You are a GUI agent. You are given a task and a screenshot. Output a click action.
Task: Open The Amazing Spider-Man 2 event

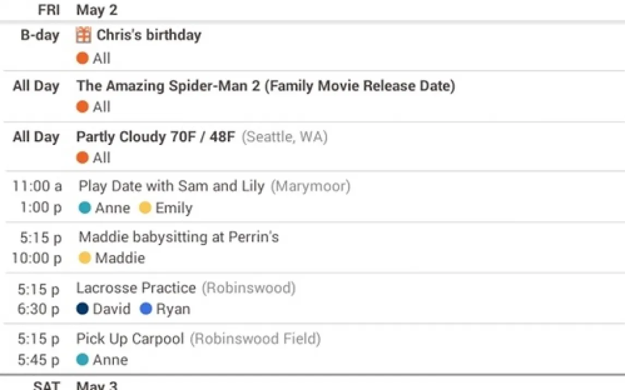266,86
